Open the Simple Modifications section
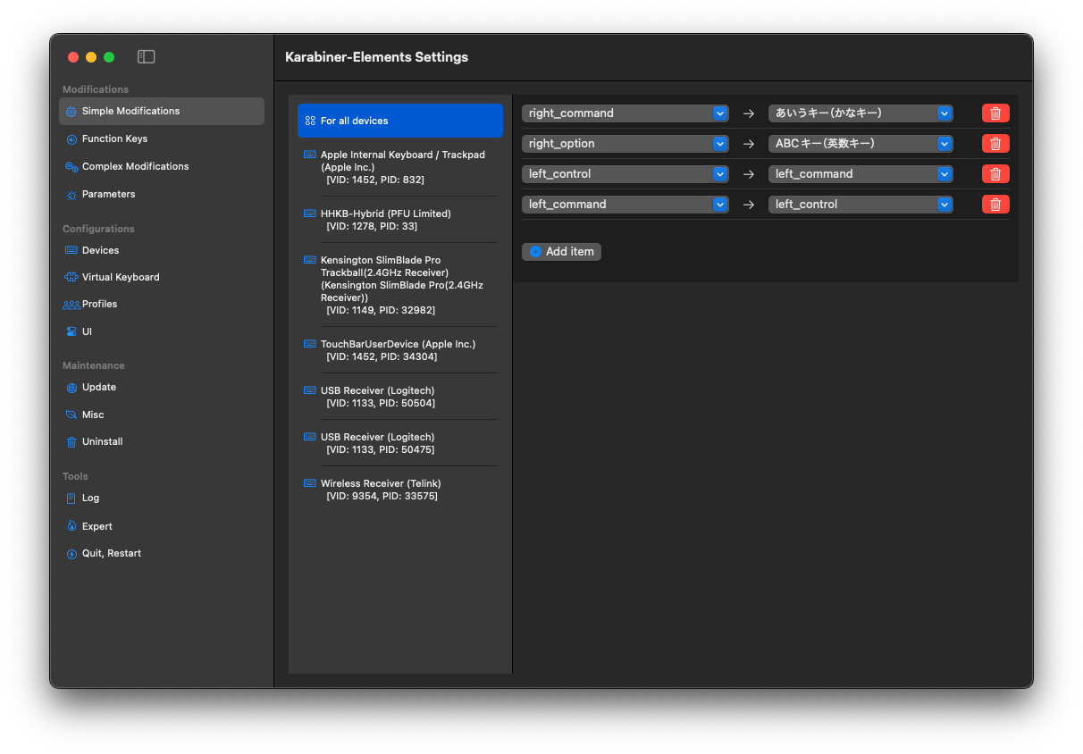Image resolution: width=1083 pixels, height=754 pixels. tap(162, 112)
